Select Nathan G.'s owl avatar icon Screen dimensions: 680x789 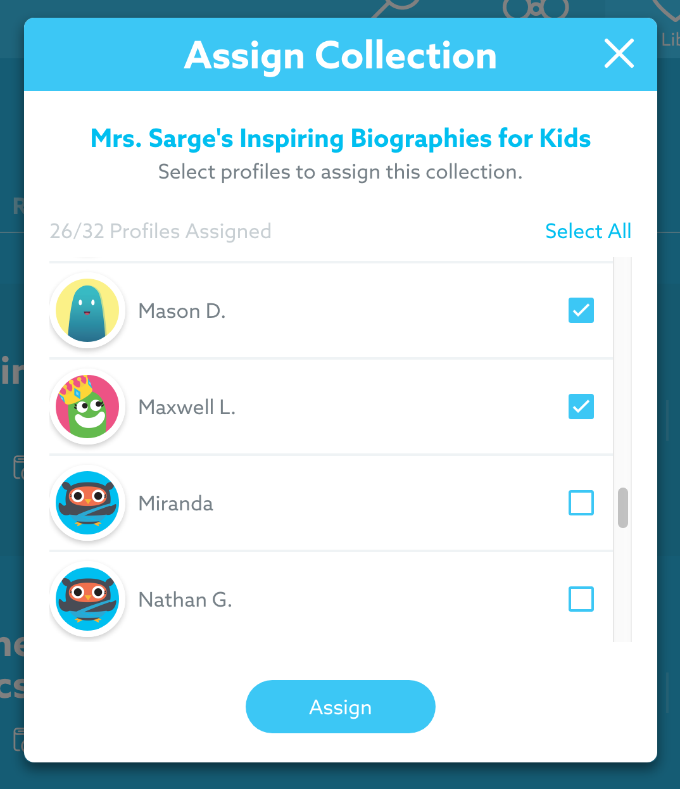87,599
